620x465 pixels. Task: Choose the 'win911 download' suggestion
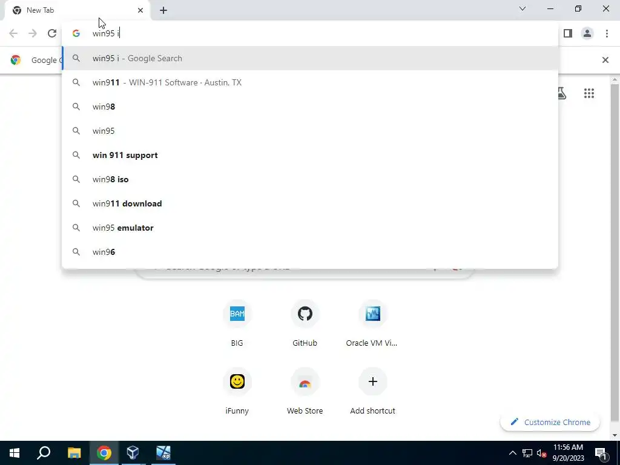(310, 203)
